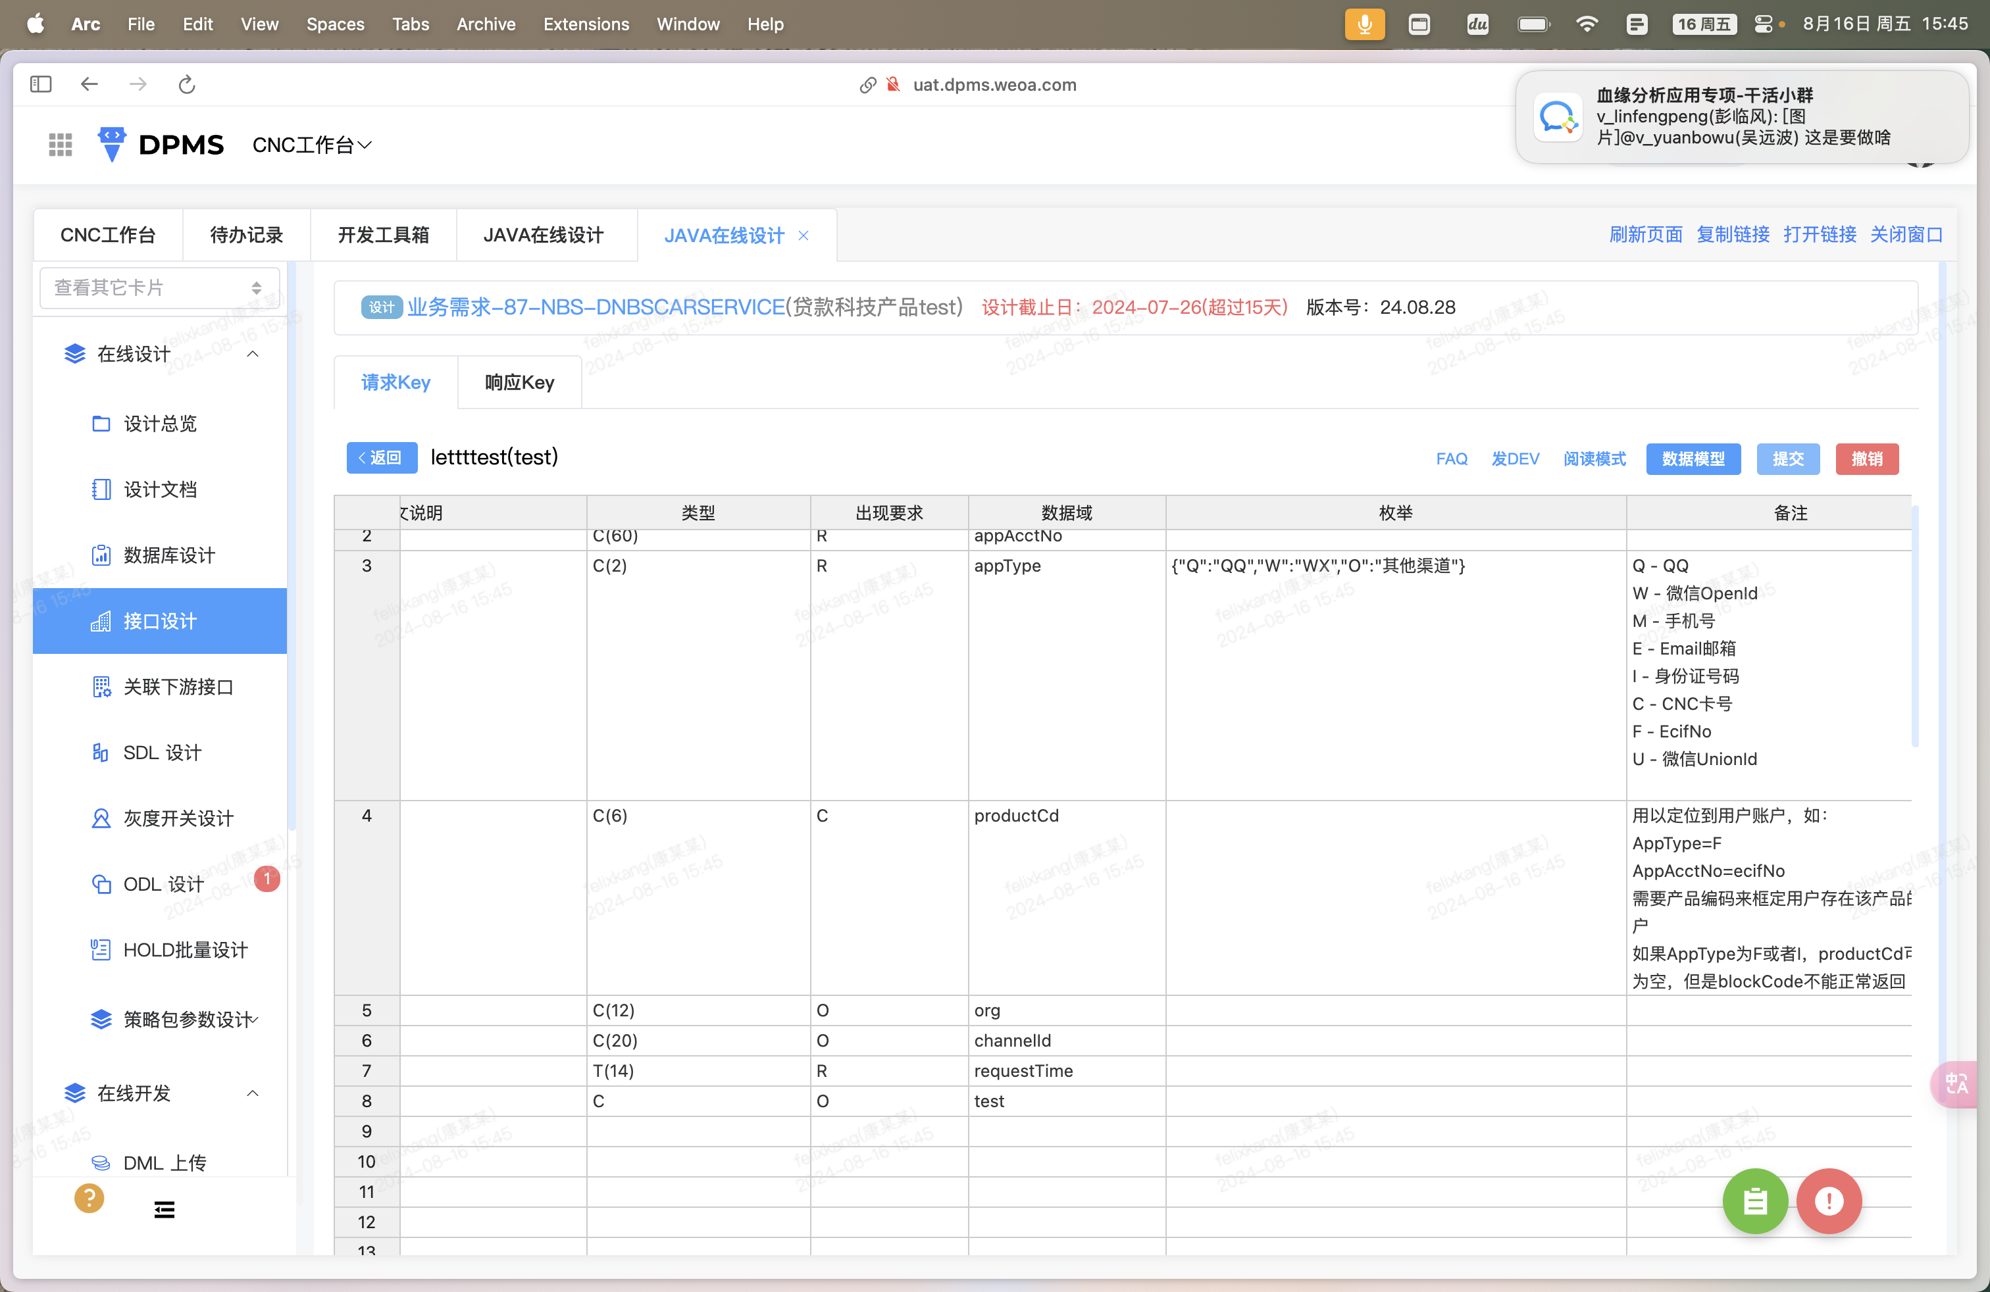
Task: Click the 发DEV link
Action: tap(1515, 459)
